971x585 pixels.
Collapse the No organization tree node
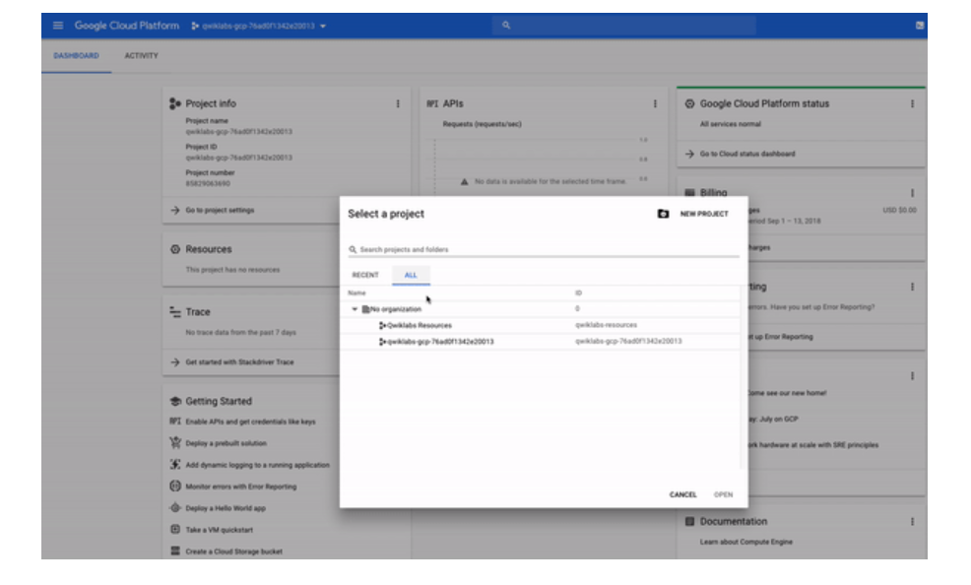pyautogui.click(x=355, y=309)
